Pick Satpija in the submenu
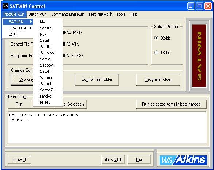Image resolution: width=214 pixels, height=170 pixels. click(x=48, y=78)
